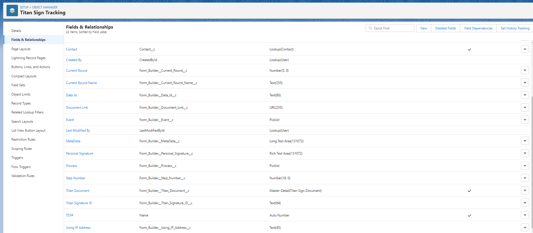Open Lightning Record Pages

28,58
